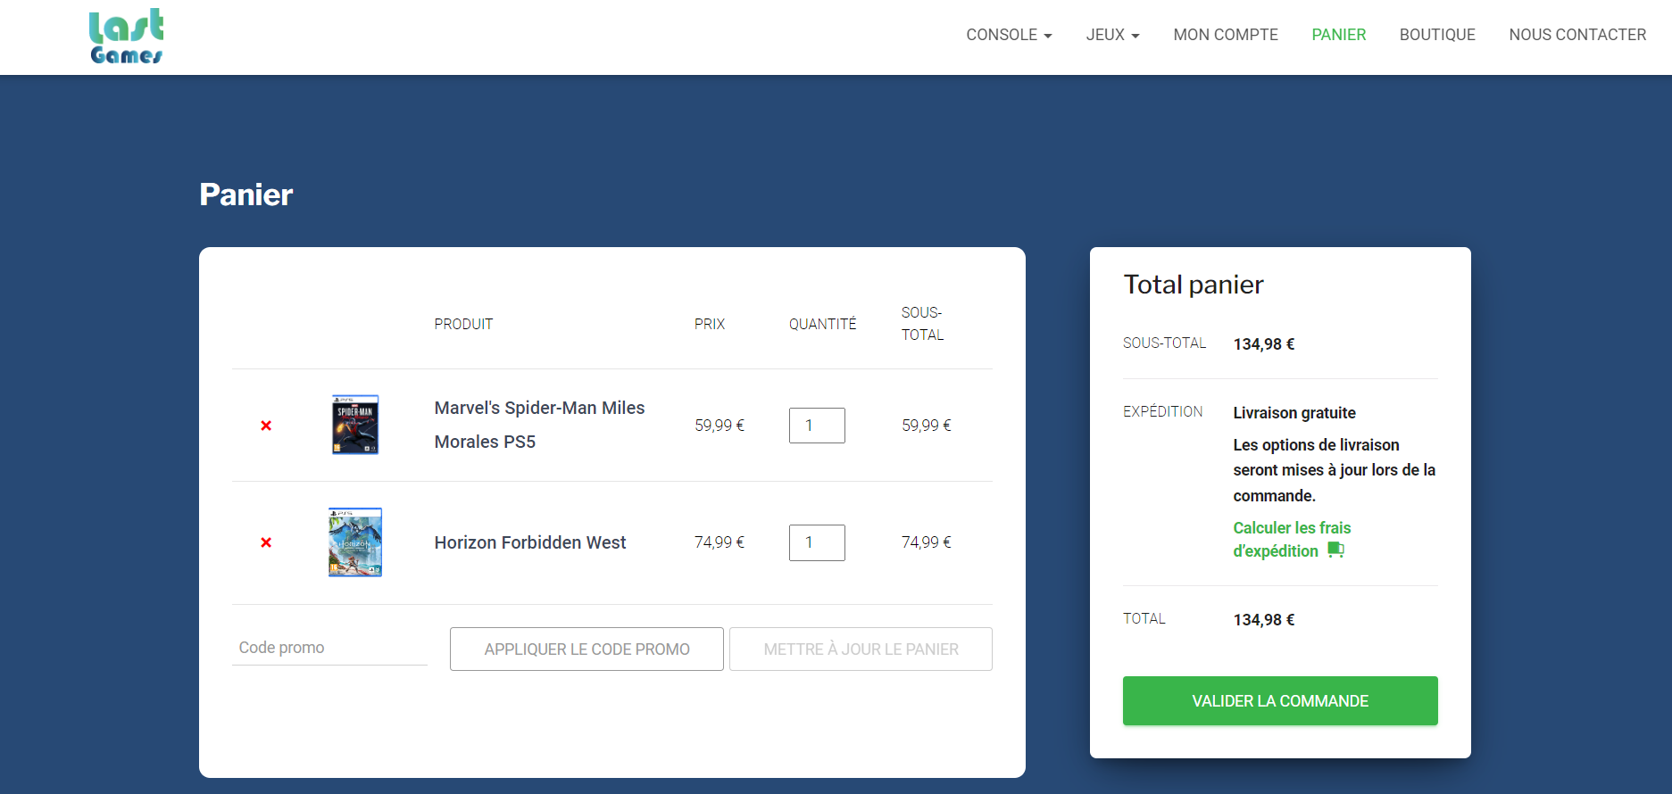Click Marvel's Spider-Man Miles Morales PS5 link

[x=539, y=425]
